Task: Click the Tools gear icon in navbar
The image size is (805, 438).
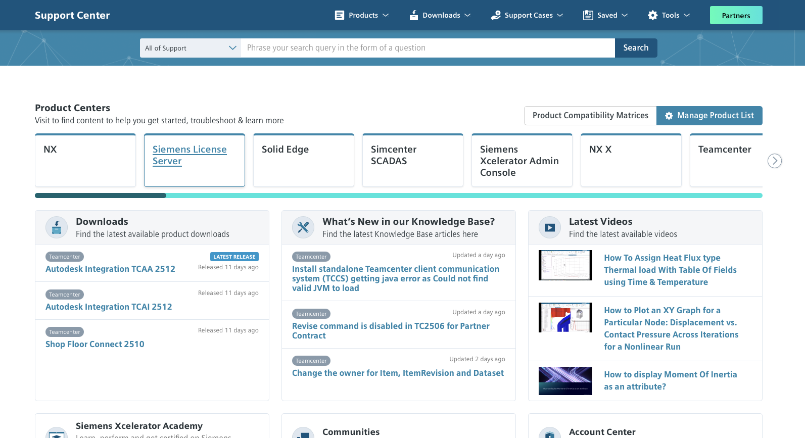Action: (x=653, y=15)
